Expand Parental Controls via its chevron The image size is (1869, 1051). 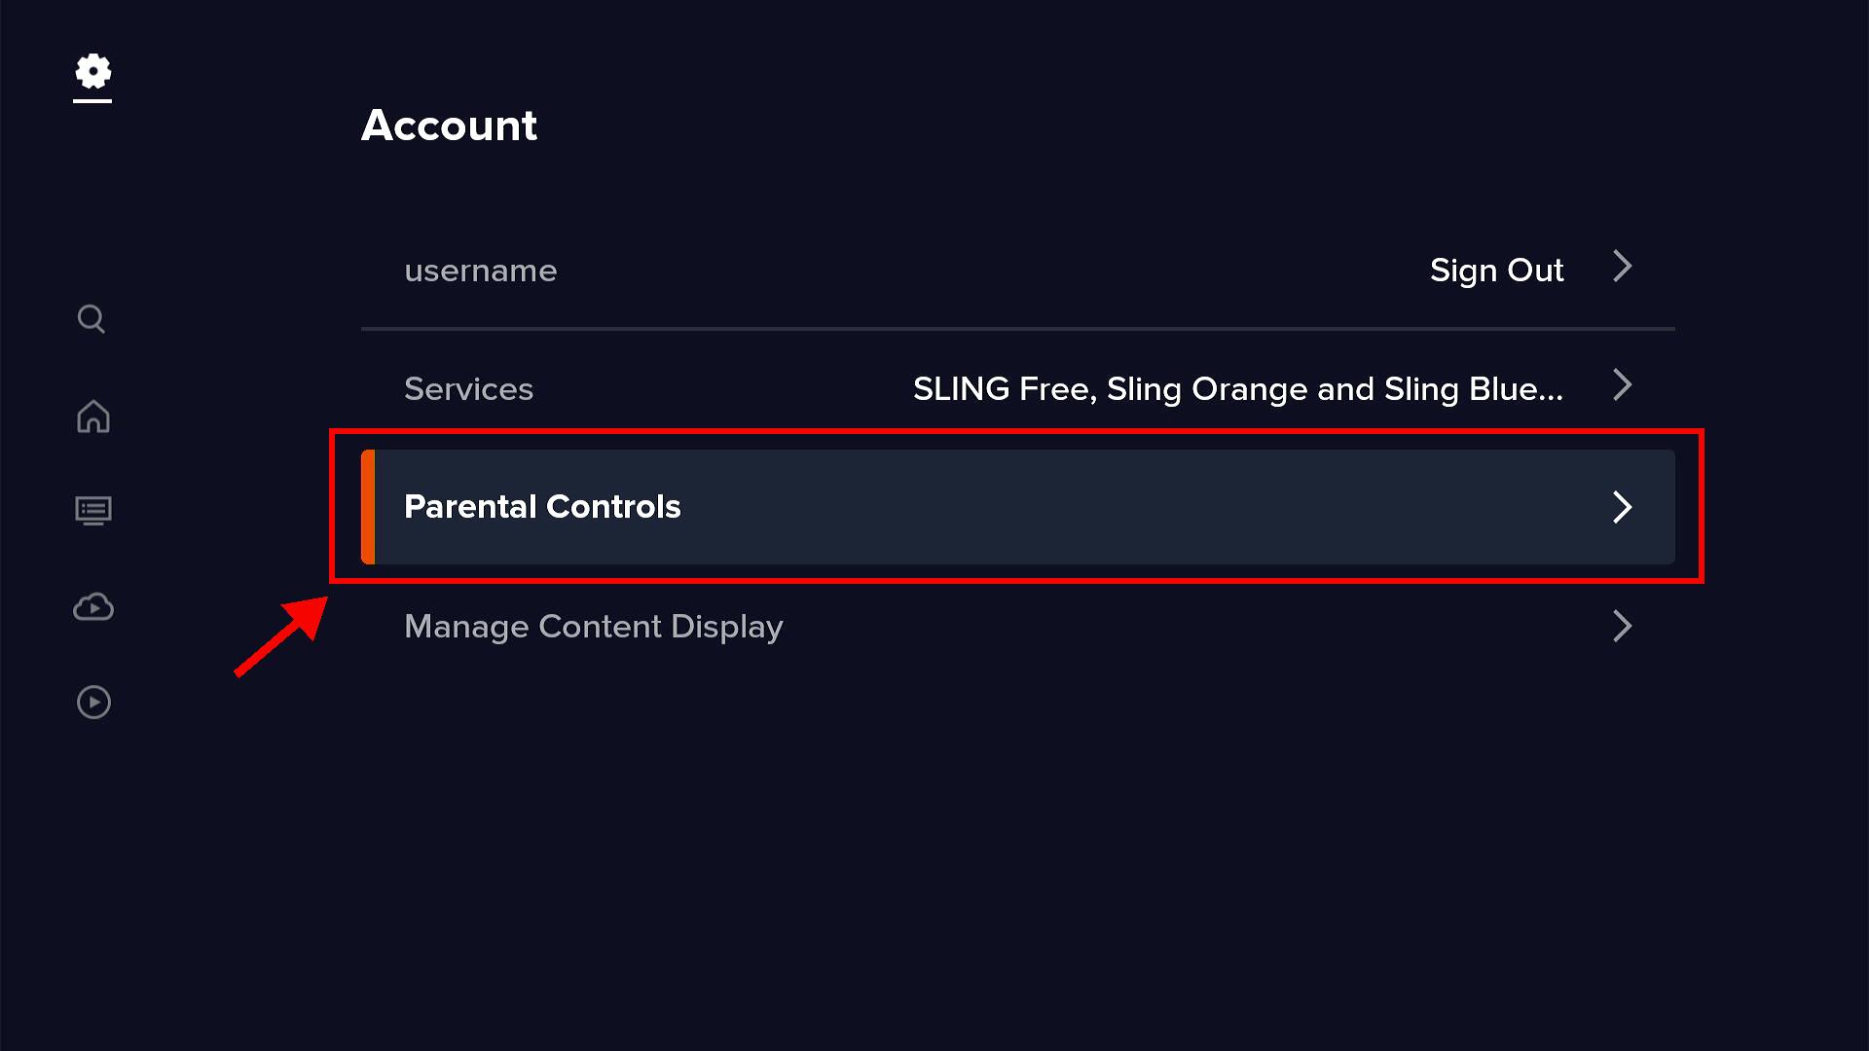1622,507
